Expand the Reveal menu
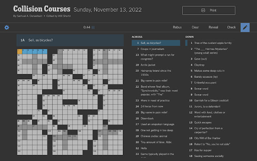This screenshot has height=161, width=257. 214,27
